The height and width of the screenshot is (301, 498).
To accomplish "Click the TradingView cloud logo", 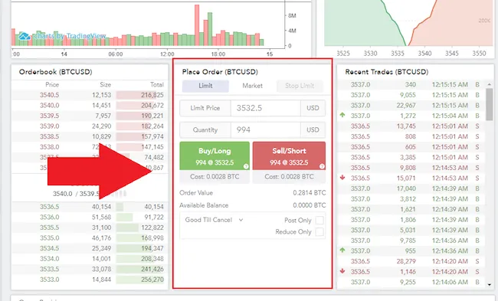I will (25, 36).
